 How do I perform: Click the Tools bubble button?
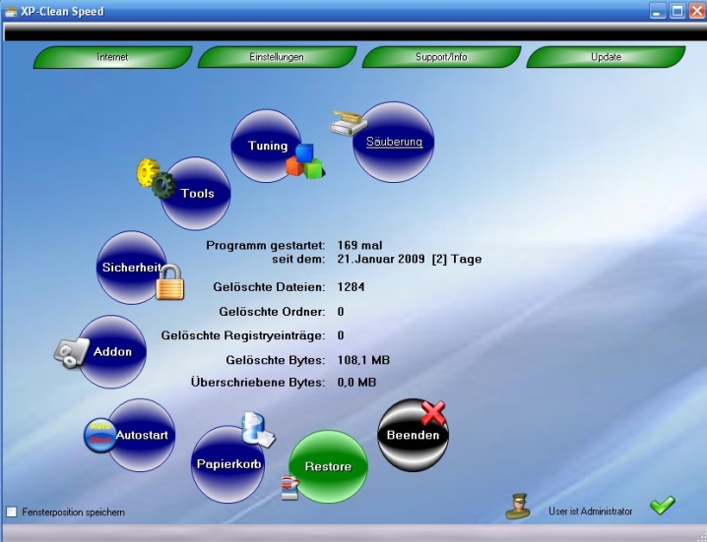pos(198,194)
